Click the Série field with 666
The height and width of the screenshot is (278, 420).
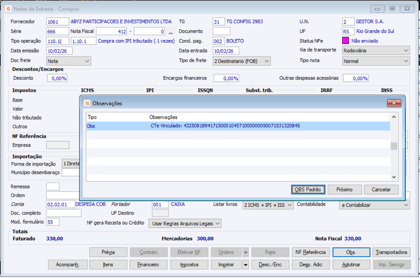tap(57, 32)
